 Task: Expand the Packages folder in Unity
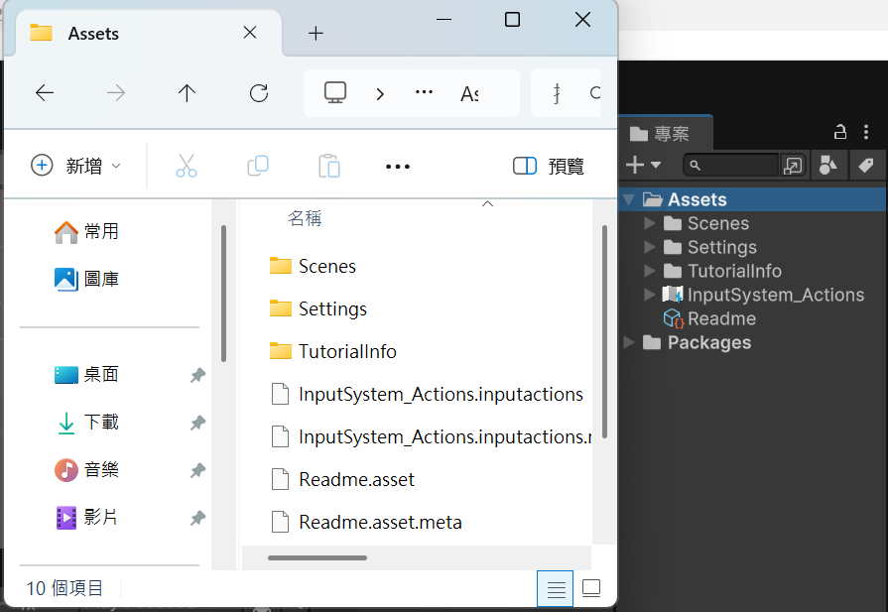[628, 342]
